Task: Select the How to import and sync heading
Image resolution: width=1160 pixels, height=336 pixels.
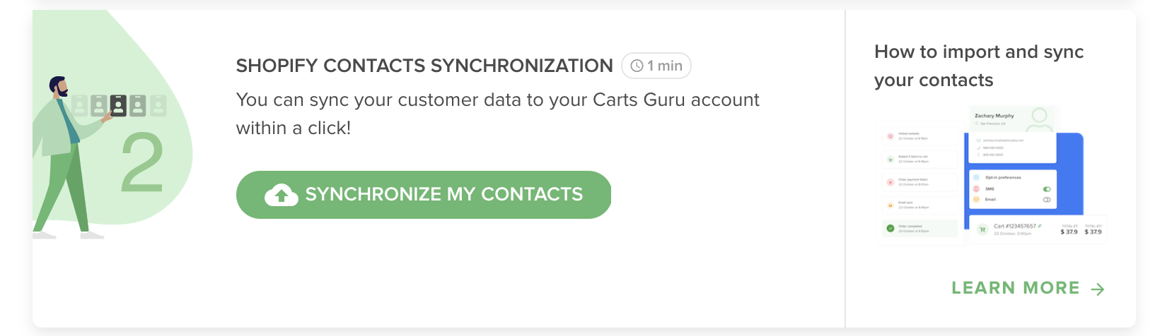Action: click(979, 66)
